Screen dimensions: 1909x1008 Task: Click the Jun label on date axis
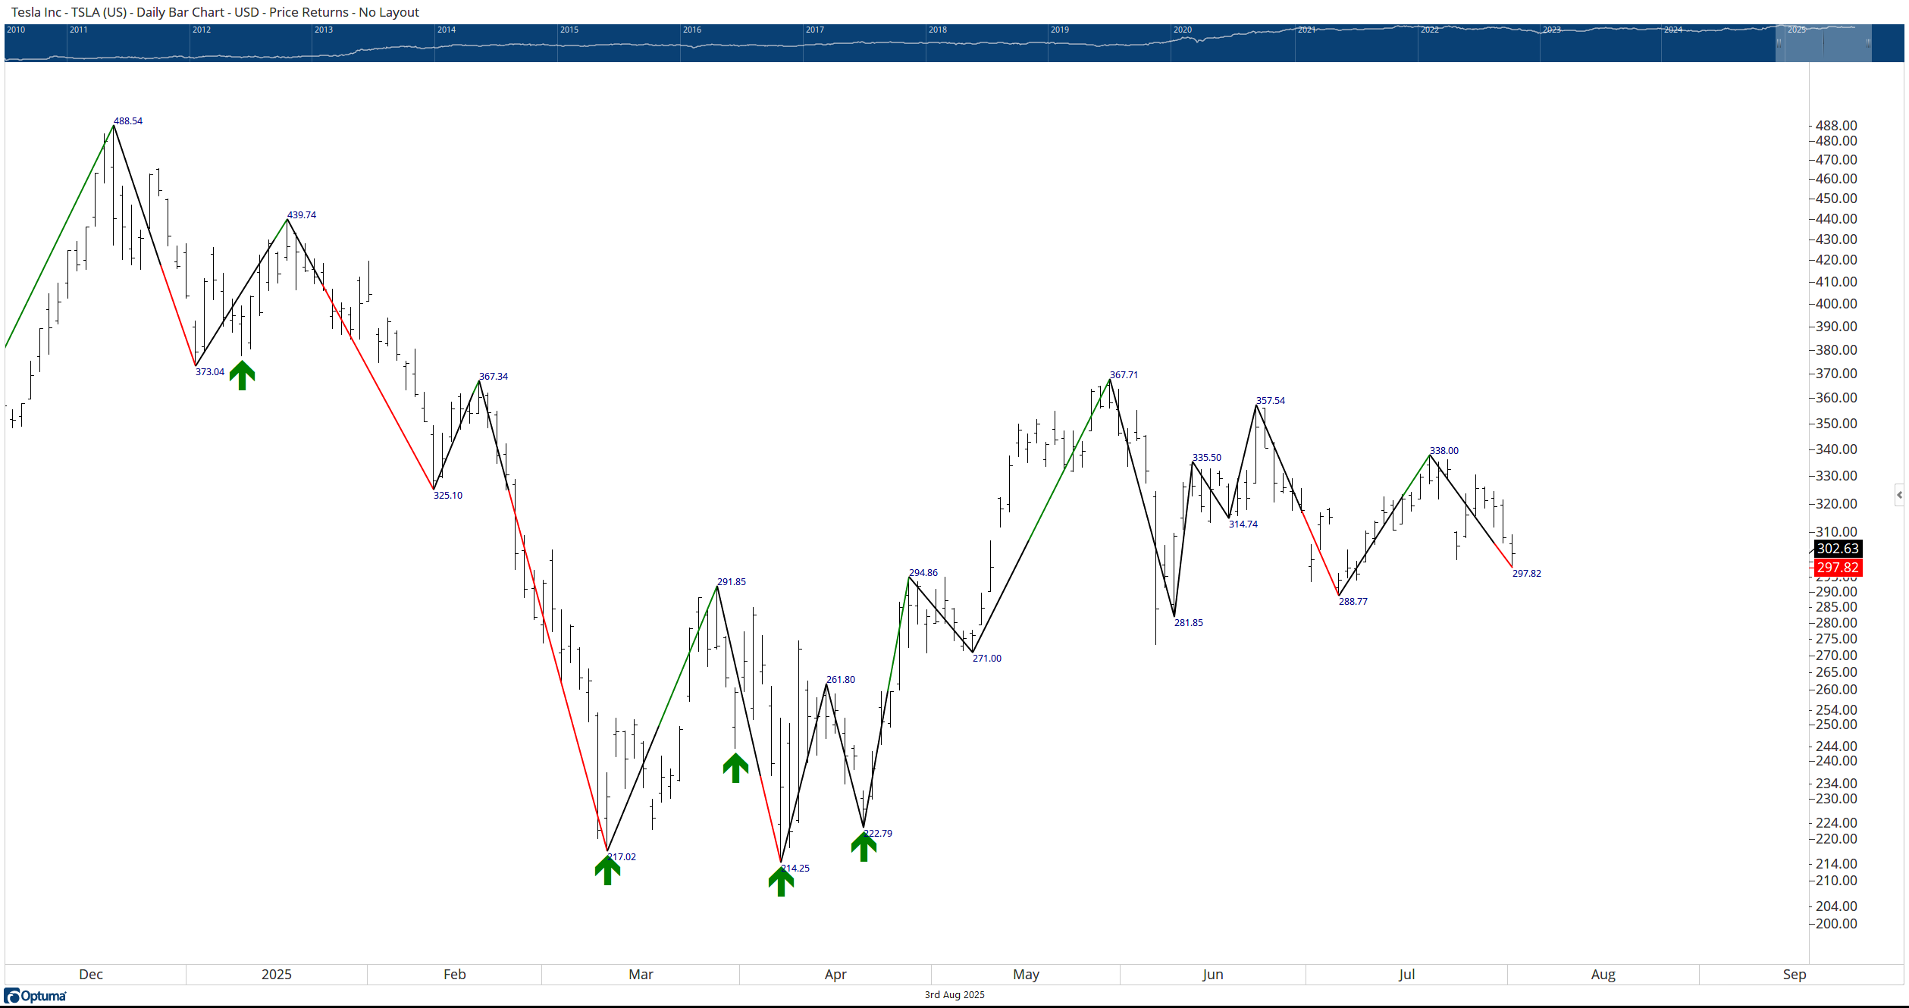[x=1212, y=974]
